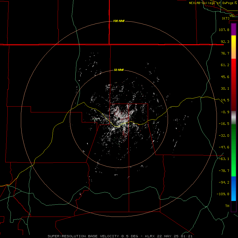Image resolution: width=238 pixels, height=238 pixels.
Task: Click the radar site at the center of the echoes
Action: pyautogui.click(x=119, y=119)
